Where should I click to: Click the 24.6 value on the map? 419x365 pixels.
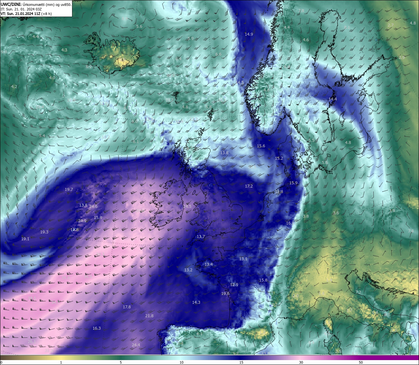tap(93, 207)
